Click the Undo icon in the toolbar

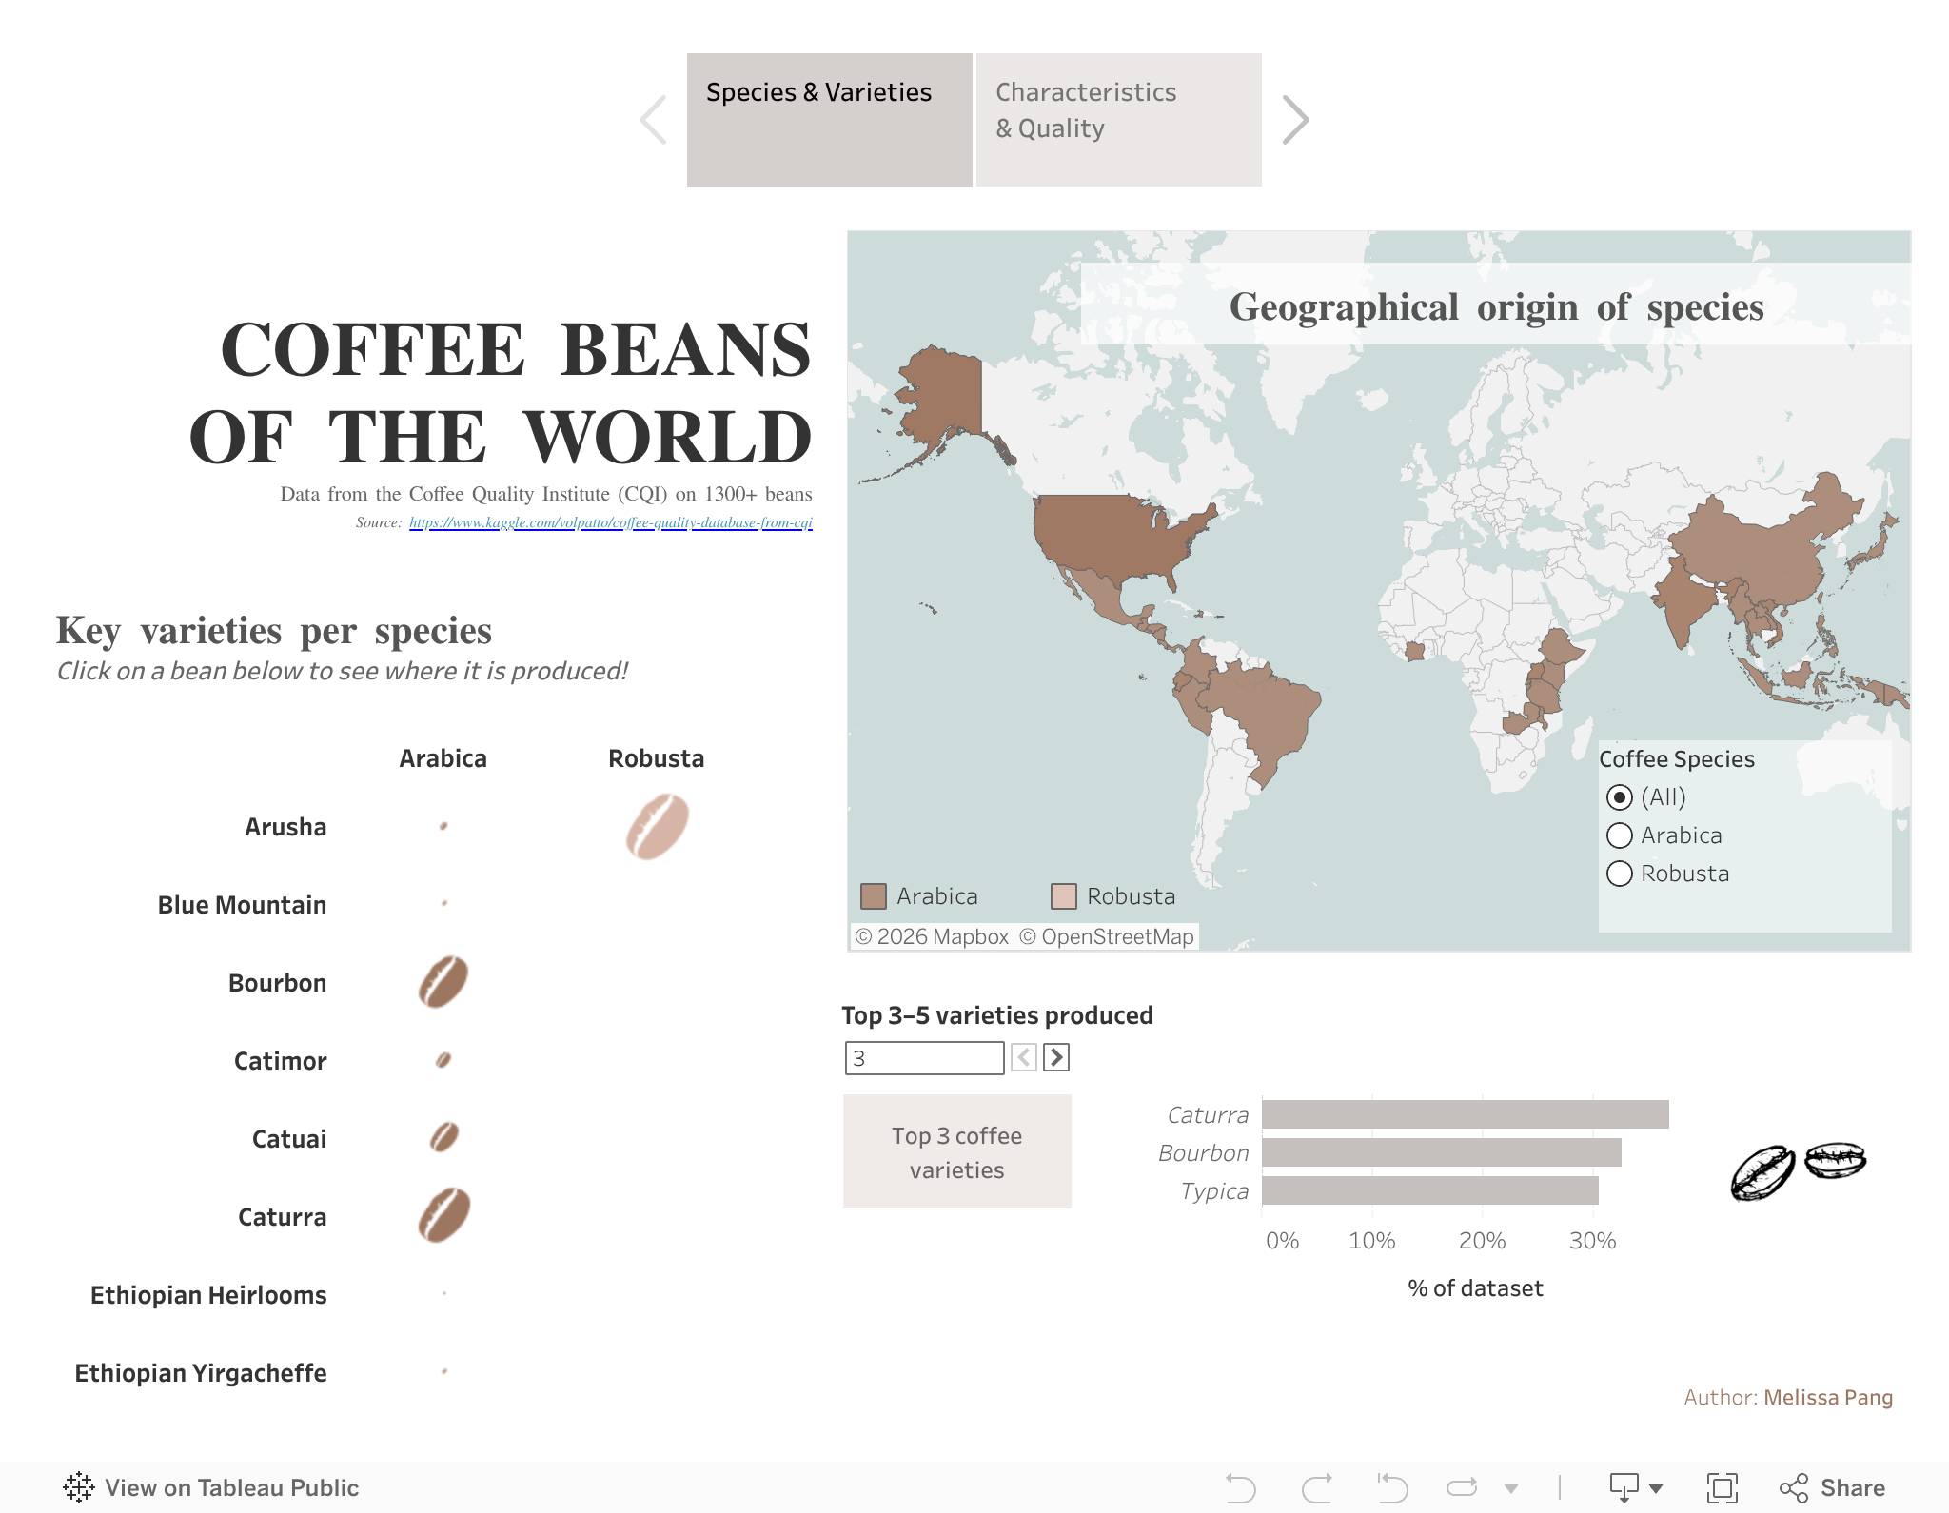(x=1239, y=1487)
